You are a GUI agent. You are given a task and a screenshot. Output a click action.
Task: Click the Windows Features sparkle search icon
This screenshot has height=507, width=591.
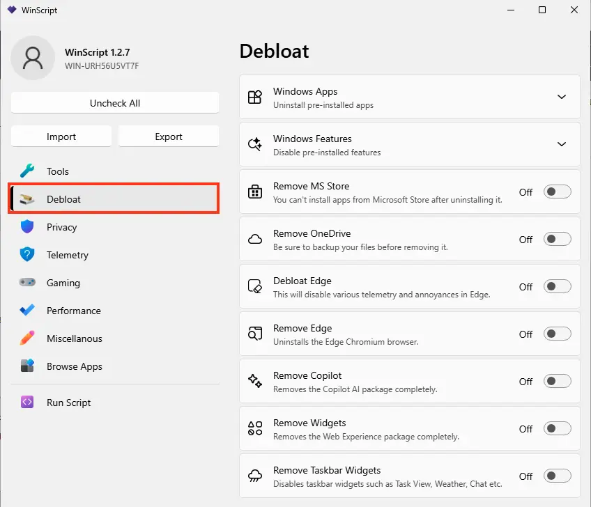click(x=255, y=144)
